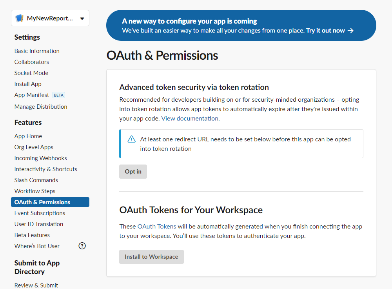Open the app selector dropdown arrow
The image size is (392, 289).
[x=82, y=18]
